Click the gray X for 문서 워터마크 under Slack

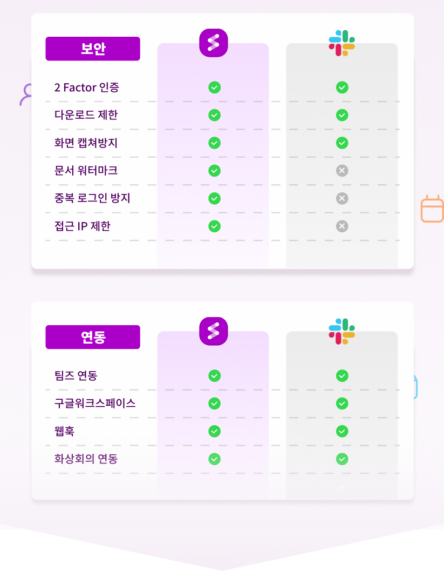pos(342,170)
